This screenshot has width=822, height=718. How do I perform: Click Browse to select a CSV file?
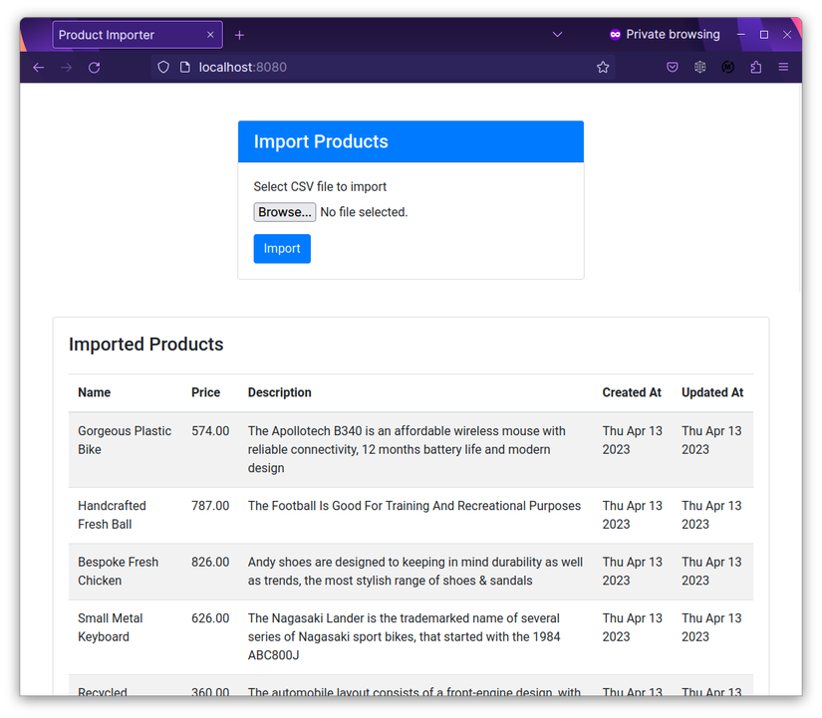pyautogui.click(x=284, y=211)
